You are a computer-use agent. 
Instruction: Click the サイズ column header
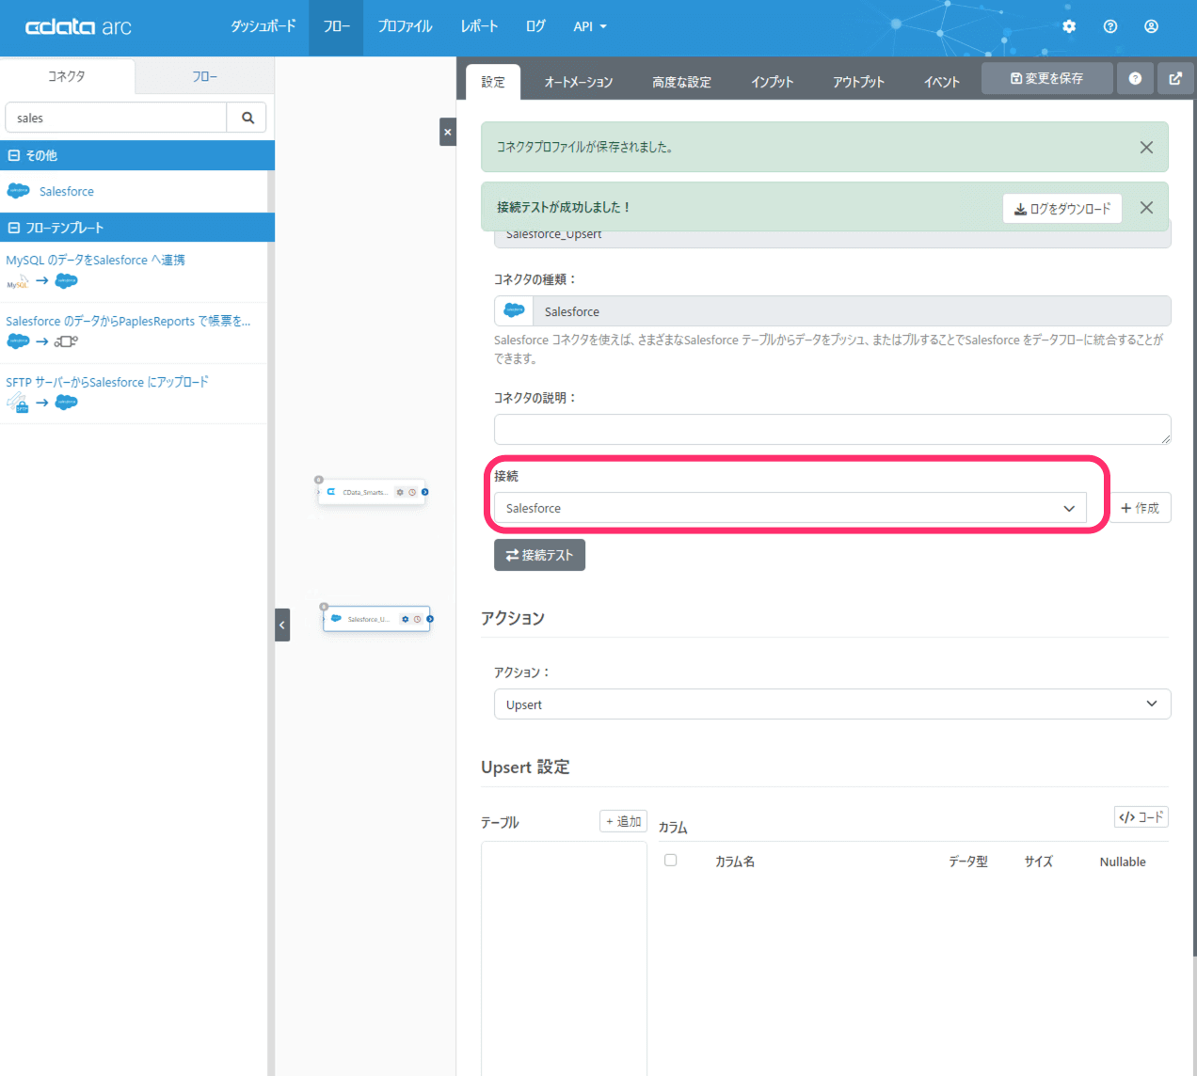[x=1039, y=862]
